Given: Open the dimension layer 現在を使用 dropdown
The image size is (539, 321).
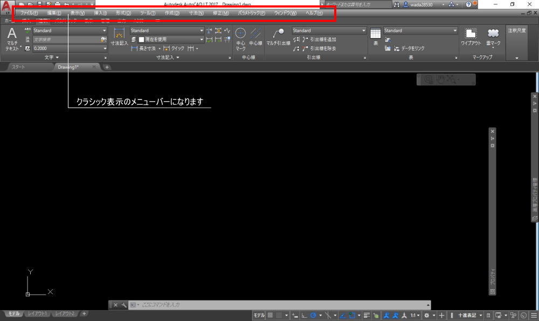Looking at the screenshot, I should [x=171, y=39].
